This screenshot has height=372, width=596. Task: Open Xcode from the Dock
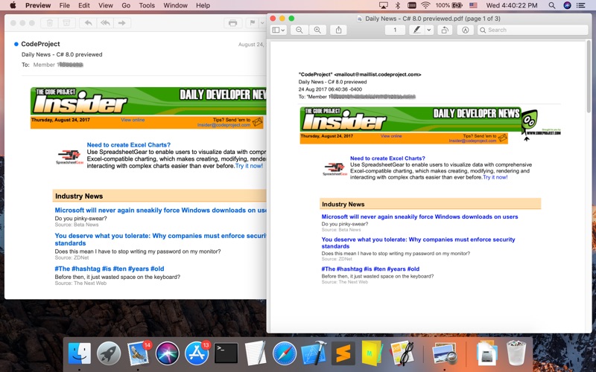[314, 353]
